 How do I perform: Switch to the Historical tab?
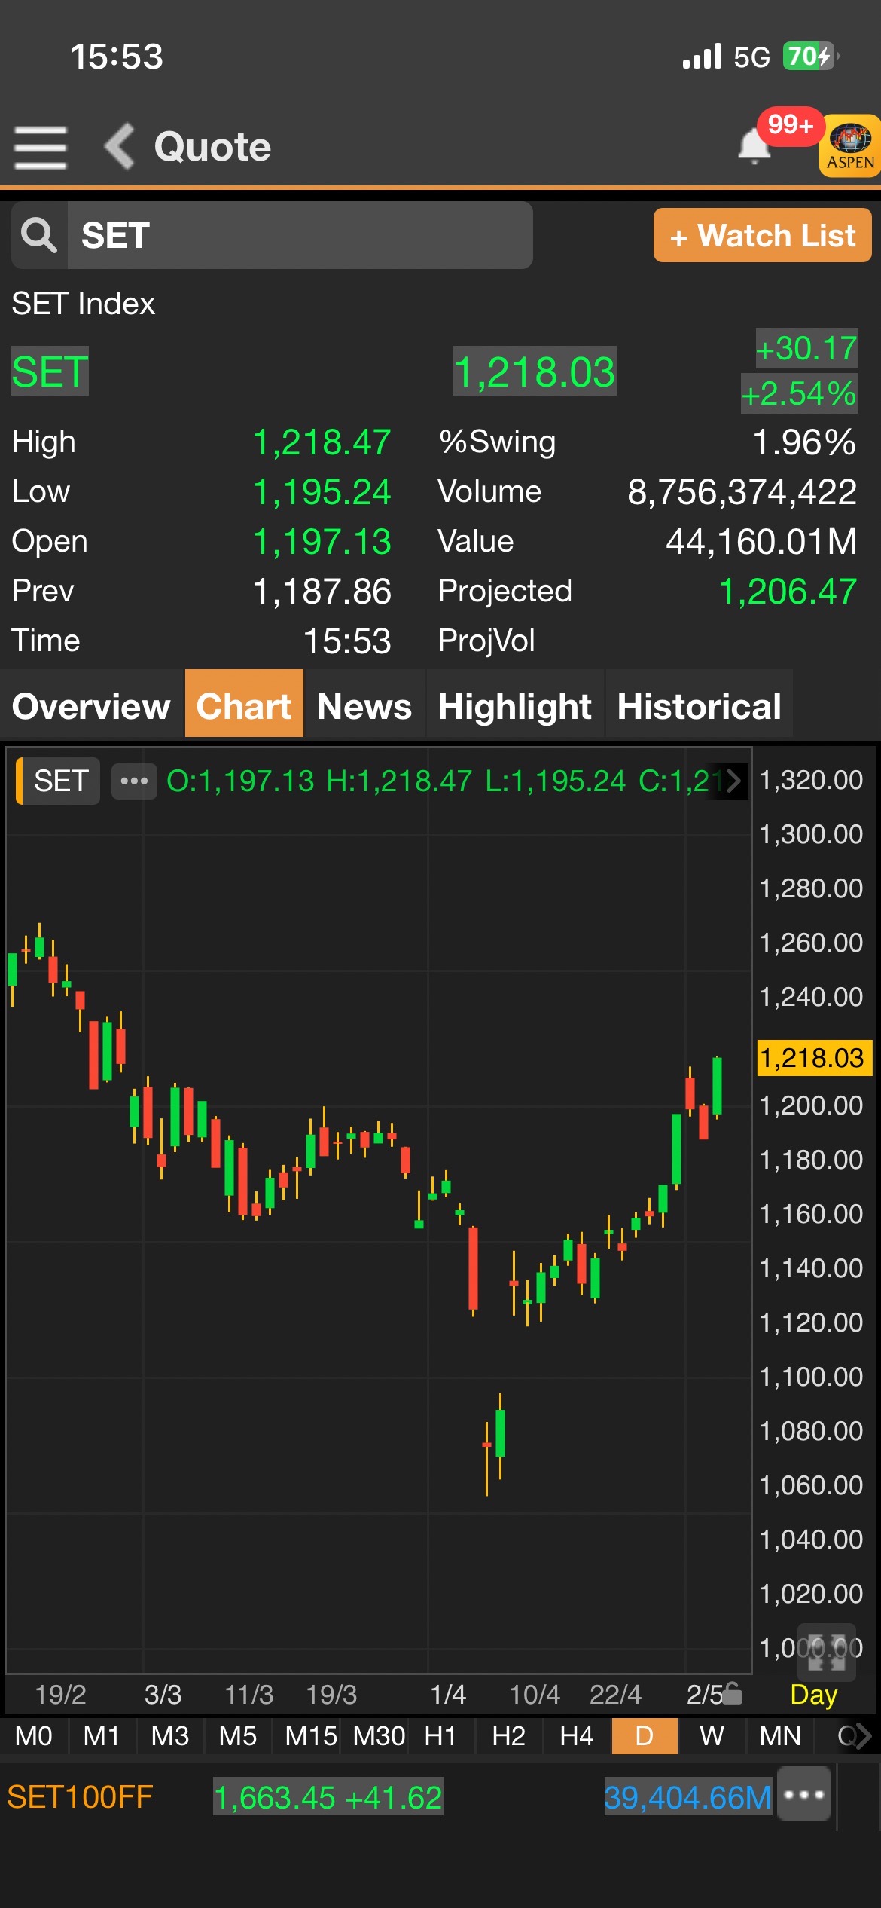click(x=700, y=706)
